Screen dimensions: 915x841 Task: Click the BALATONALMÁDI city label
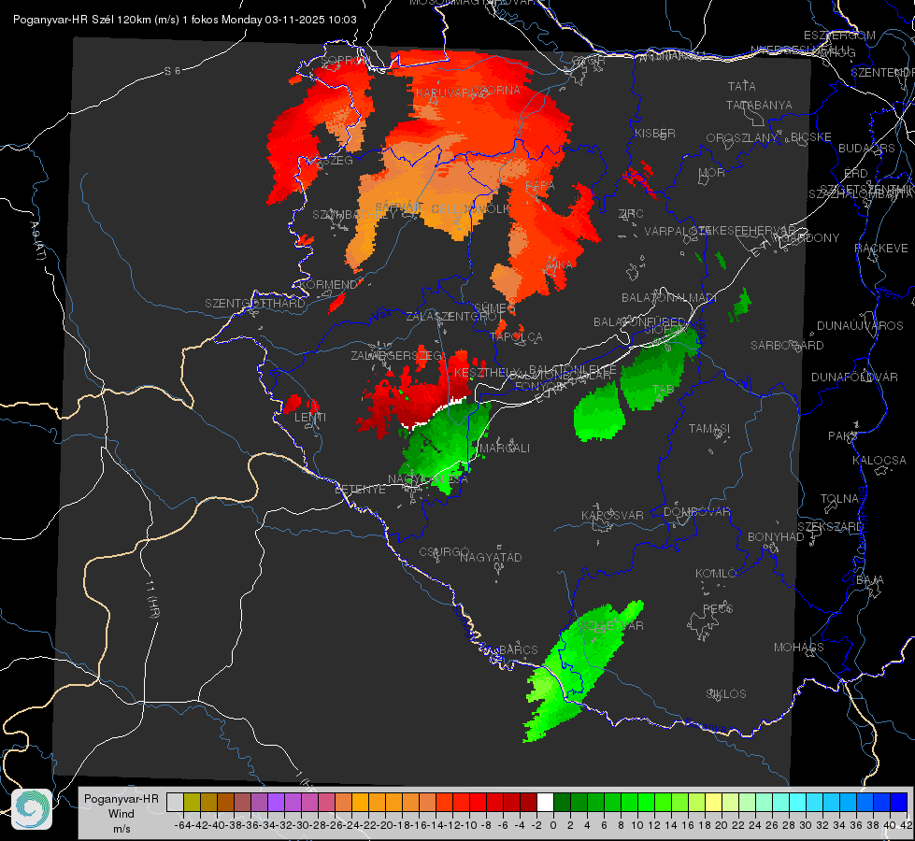click(x=669, y=298)
